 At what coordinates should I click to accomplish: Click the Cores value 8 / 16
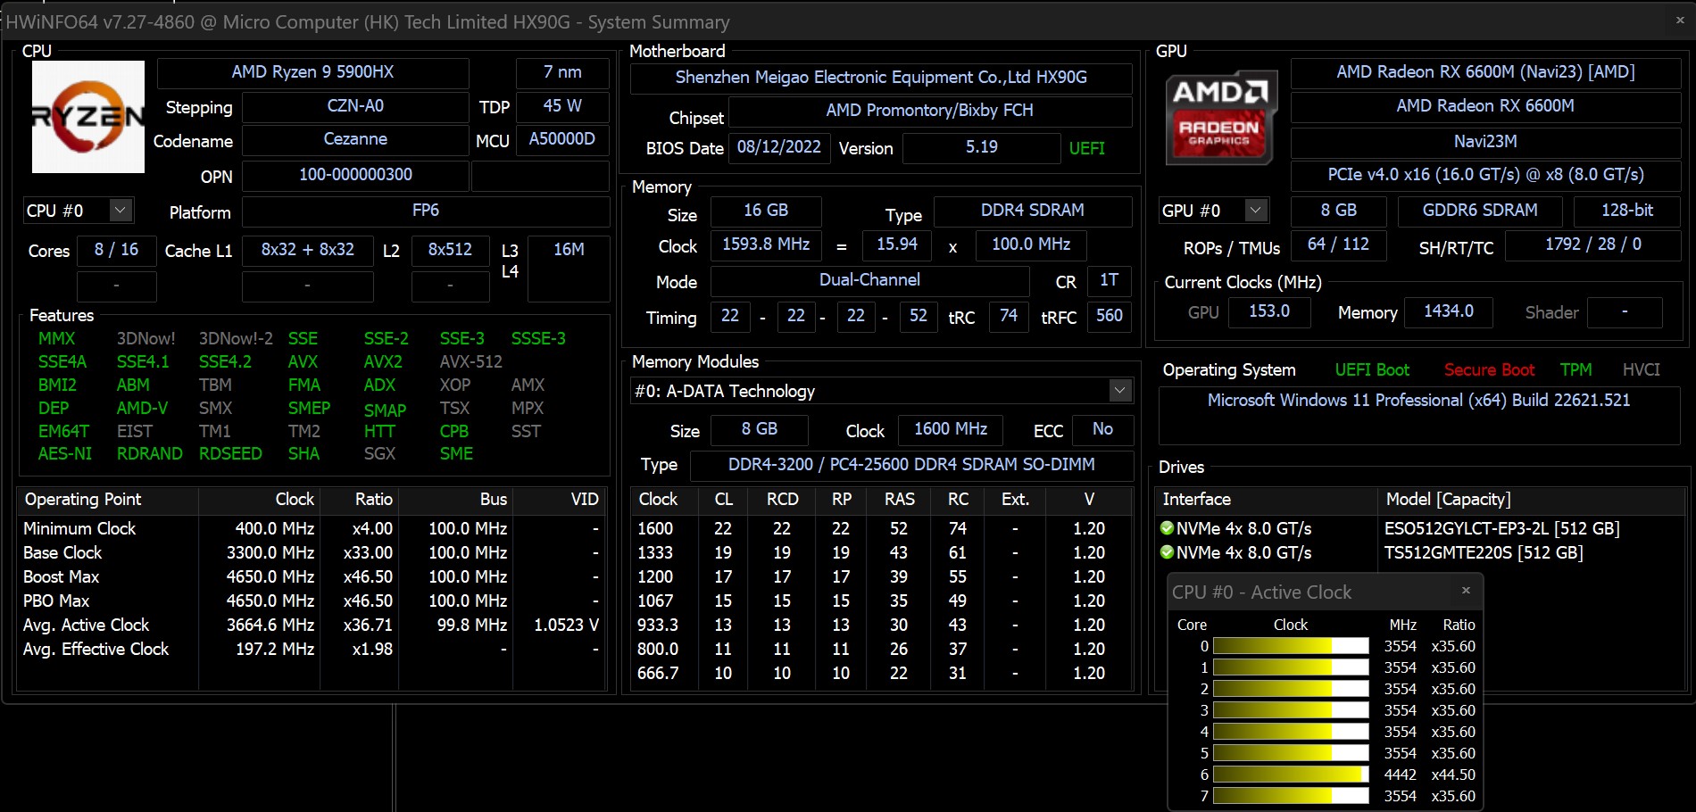[x=116, y=250]
